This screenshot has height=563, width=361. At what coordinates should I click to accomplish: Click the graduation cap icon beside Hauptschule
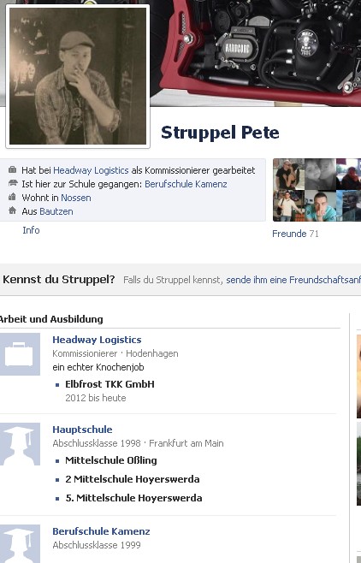pos(19,444)
